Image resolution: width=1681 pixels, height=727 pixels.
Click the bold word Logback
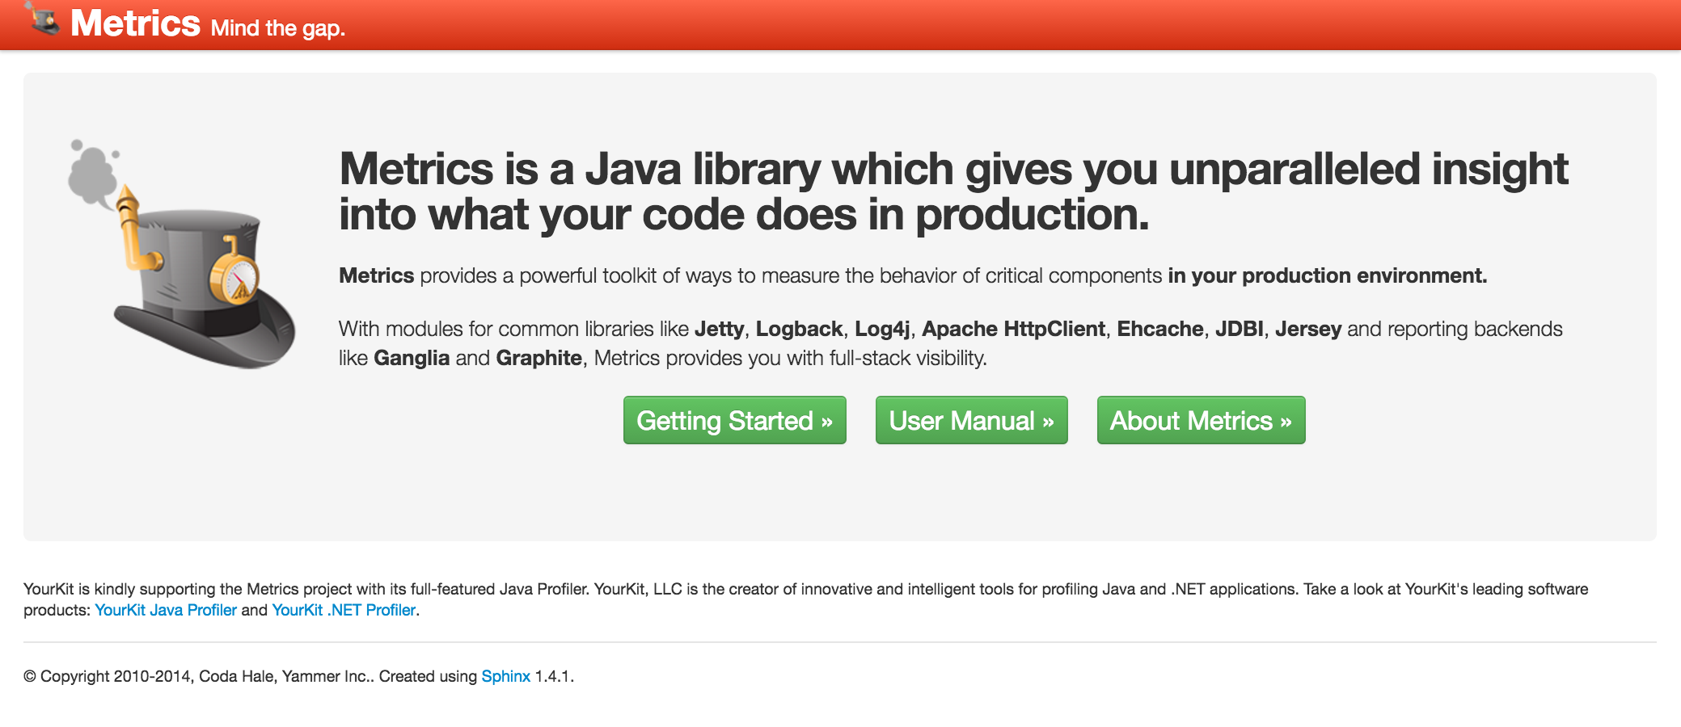[799, 329]
